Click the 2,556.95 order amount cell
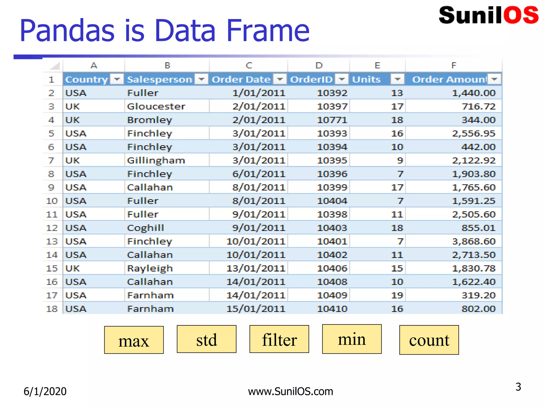 pos(454,133)
